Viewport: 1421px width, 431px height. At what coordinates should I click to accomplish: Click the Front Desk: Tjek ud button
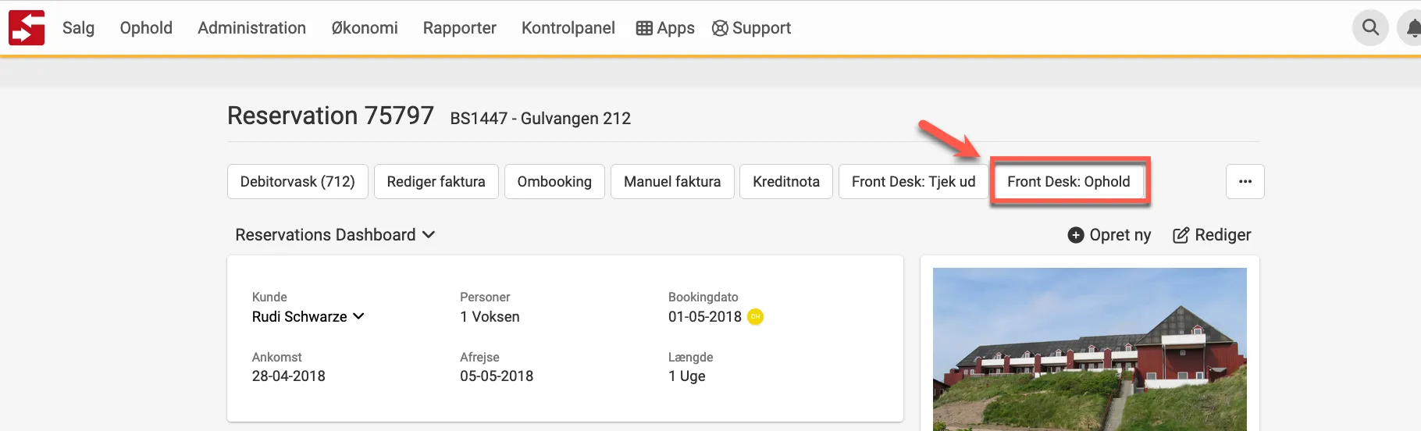point(913,181)
